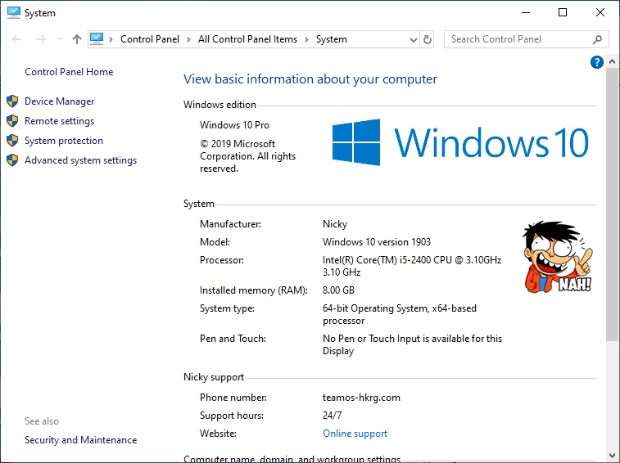Image resolution: width=620 pixels, height=463 pixels.
Task: Click No Pen or Touch Input text
Action: coord(413,344)
